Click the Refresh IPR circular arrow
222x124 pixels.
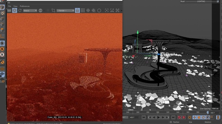[x=20, y=10]
